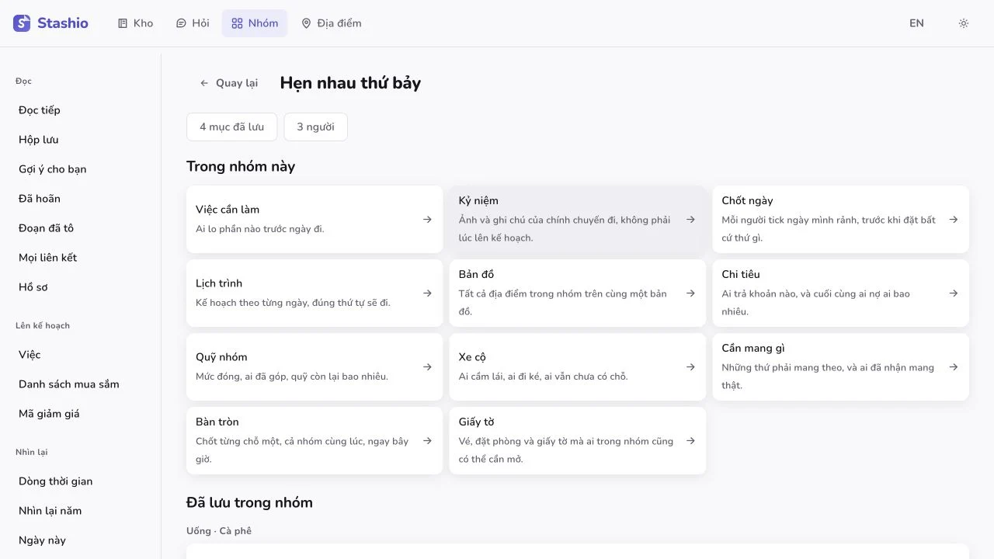The height and width of the screenshot is (559, 994).
Task: Go to the Địa điểm tab
Action: tap(332, 23)
